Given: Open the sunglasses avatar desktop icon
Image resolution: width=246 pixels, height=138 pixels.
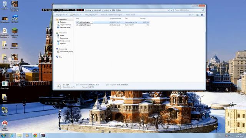Looking at the screenshot, I should [x=15, y=6].
